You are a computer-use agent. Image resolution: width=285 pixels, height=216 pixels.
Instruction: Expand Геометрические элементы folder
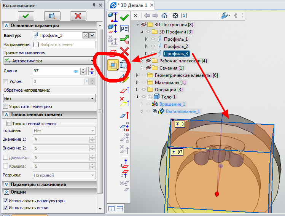click(137, 75)
